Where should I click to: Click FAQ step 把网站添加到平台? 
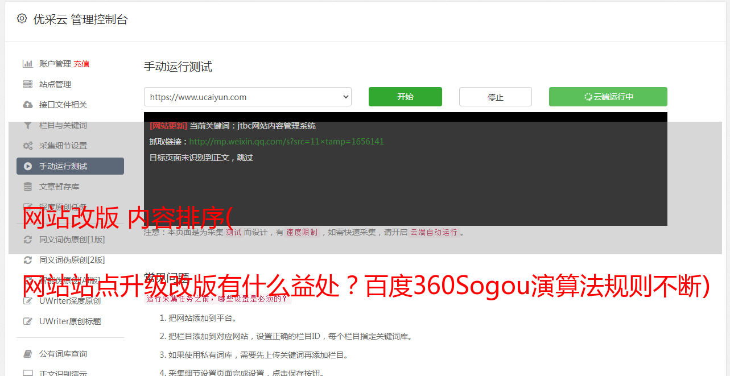click(x=203, y=318)
